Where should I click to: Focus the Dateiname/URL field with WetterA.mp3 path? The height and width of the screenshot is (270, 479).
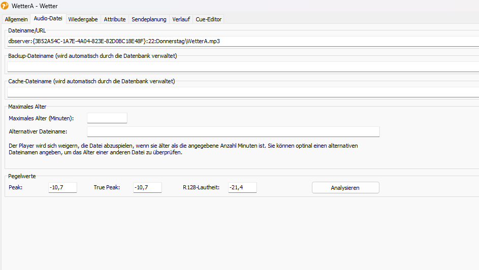(x=243, y=41)
